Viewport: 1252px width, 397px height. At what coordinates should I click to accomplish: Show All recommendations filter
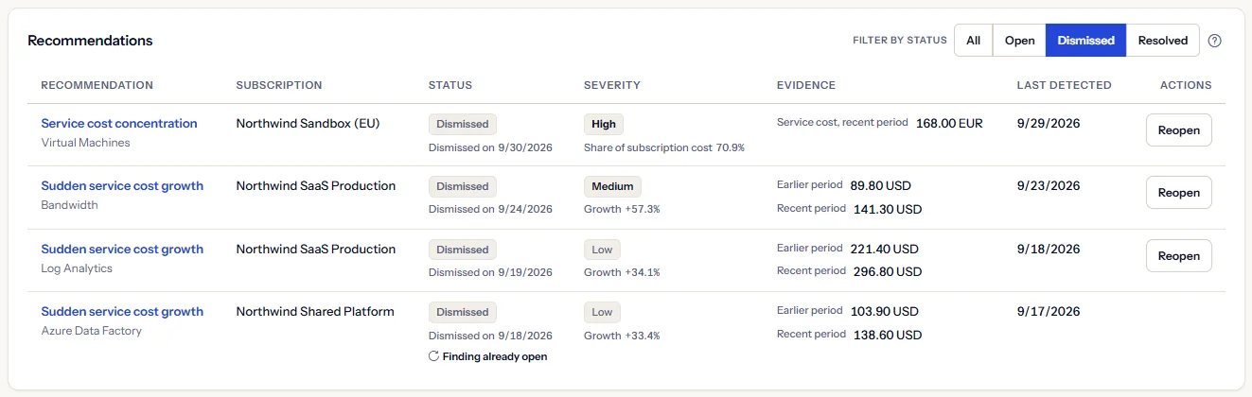coord(974,41)
